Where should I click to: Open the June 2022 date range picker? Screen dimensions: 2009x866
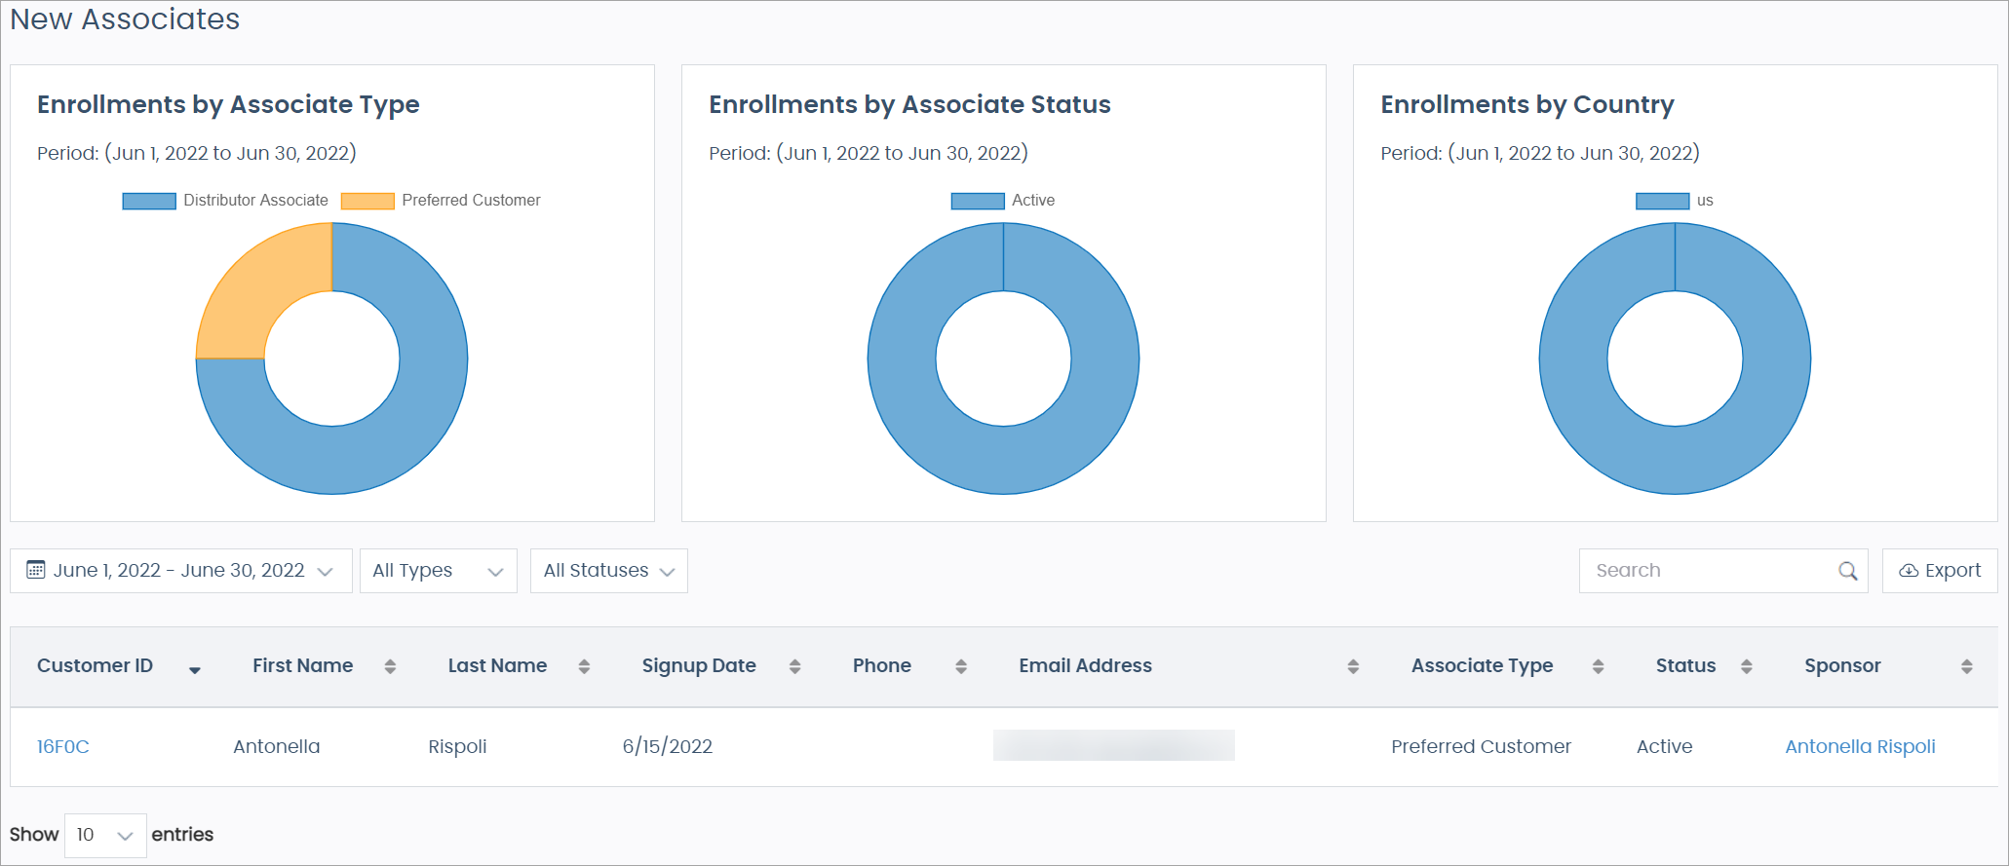pyautogui.click(x=180, y=571)
